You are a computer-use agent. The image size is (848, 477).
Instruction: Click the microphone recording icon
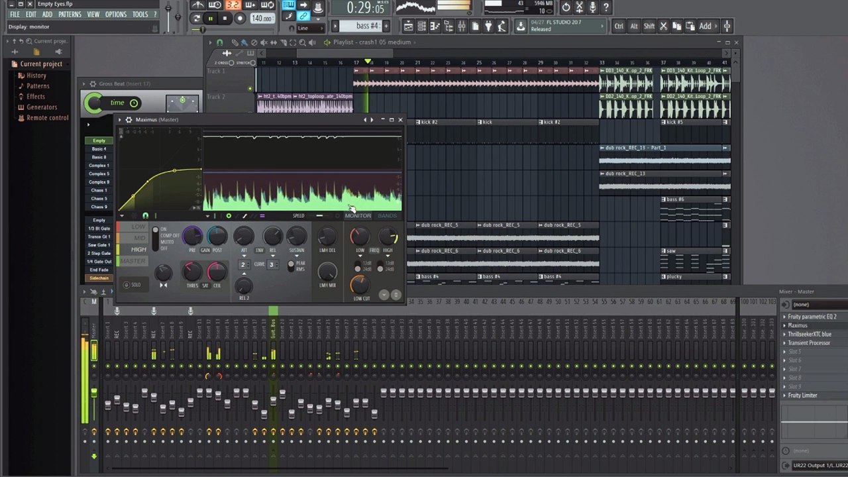click(593, 7)
